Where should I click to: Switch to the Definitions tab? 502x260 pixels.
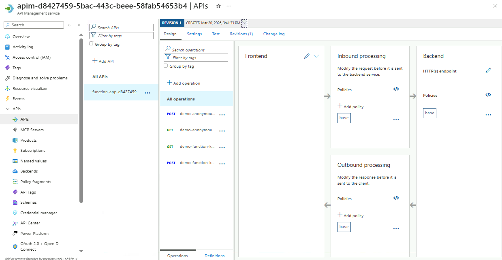click(214, 256)
